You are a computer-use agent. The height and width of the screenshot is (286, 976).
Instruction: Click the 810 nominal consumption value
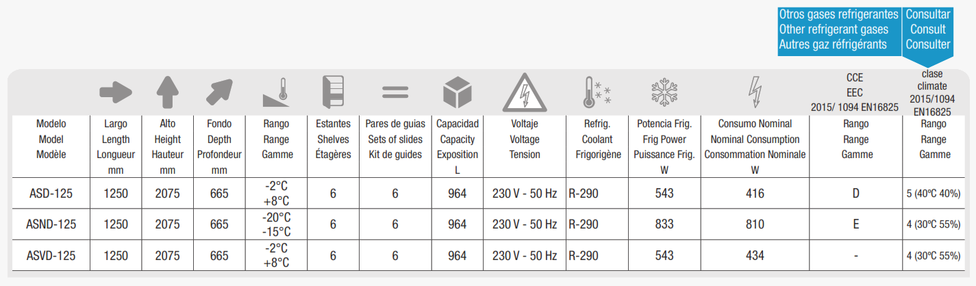(755, 224)
